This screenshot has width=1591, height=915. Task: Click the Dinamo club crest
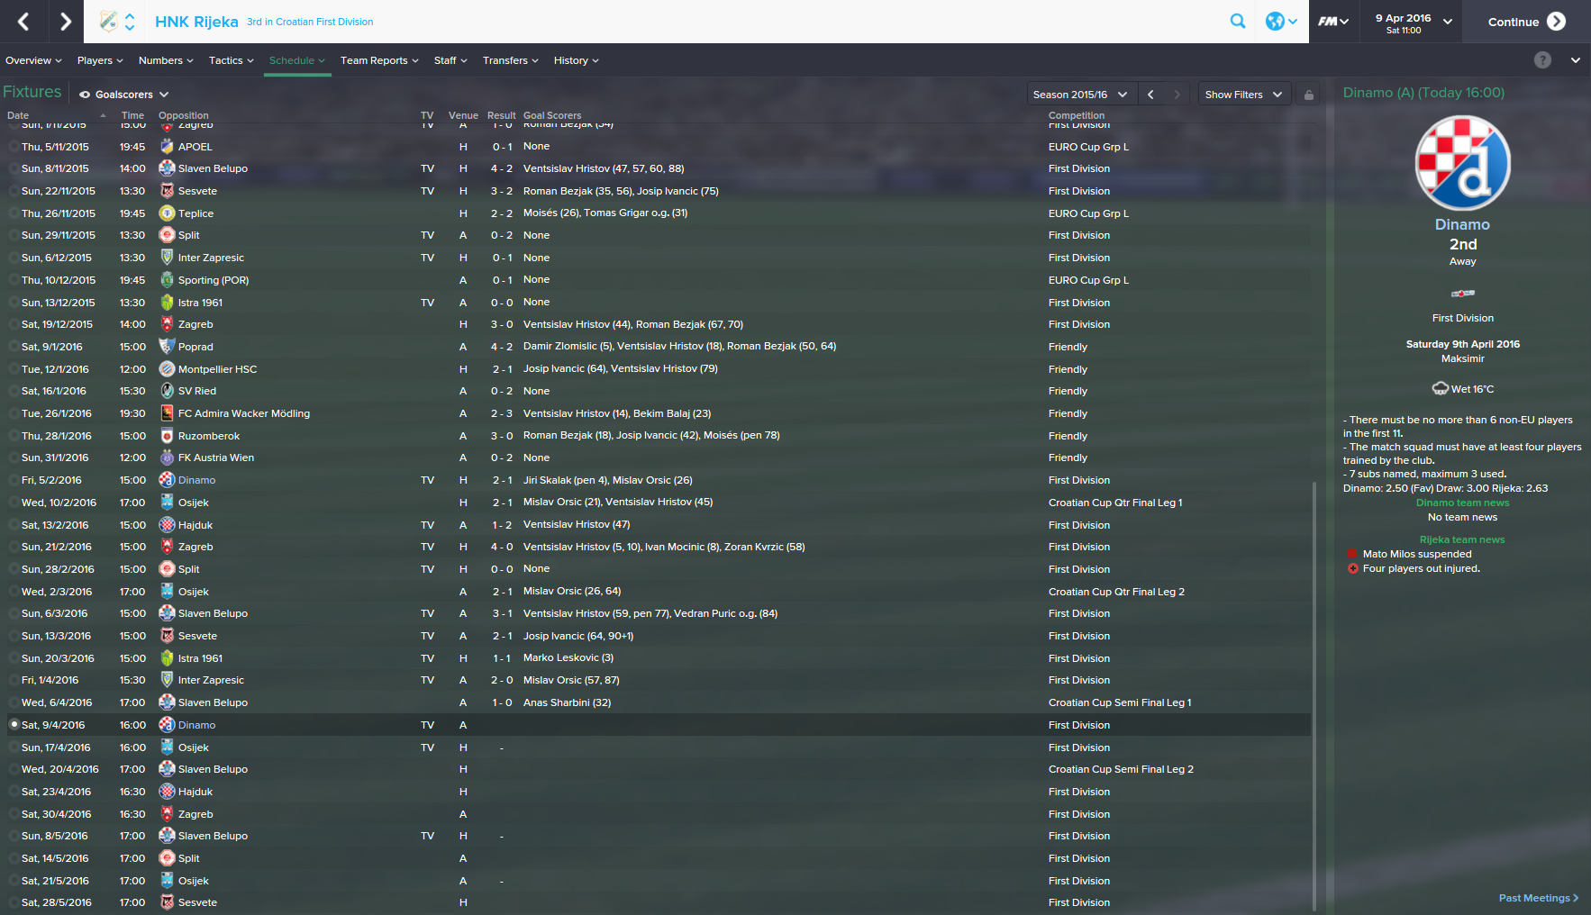tap(1462, 163)
